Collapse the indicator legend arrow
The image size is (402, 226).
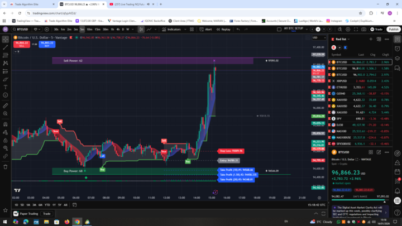17,51
